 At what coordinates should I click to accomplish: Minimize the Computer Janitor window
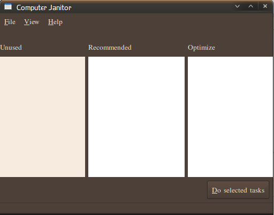pos(237,6)
